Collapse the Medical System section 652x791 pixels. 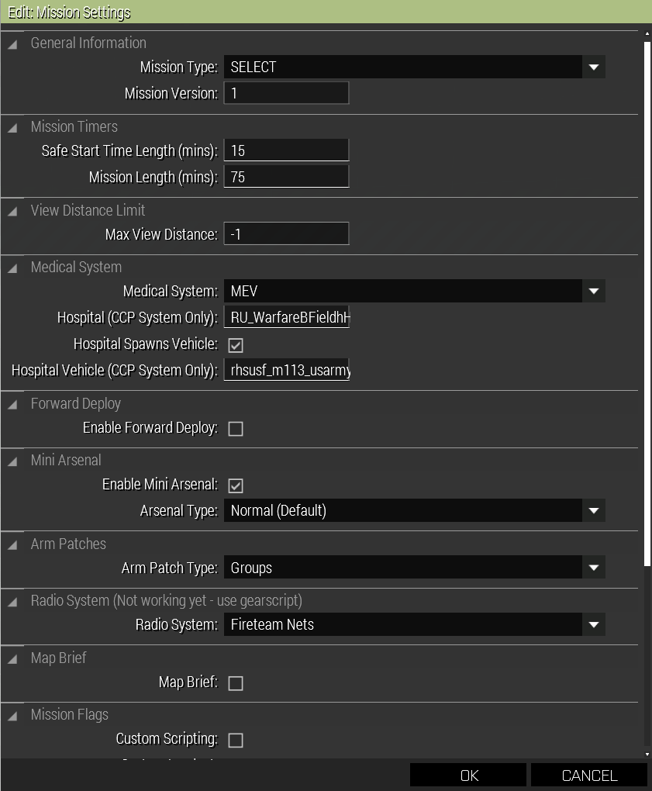click(x=12, y=268)
